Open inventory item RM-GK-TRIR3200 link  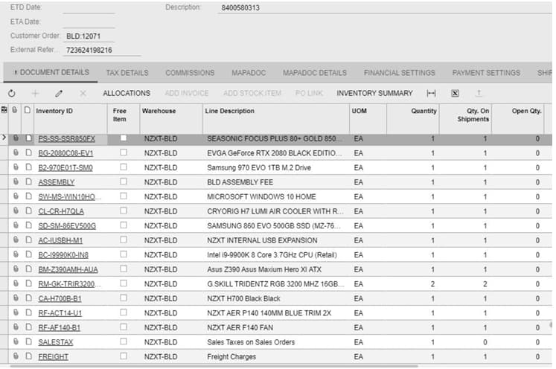68,284
